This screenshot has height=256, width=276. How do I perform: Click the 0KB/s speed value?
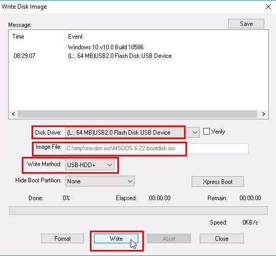(250, 222)
